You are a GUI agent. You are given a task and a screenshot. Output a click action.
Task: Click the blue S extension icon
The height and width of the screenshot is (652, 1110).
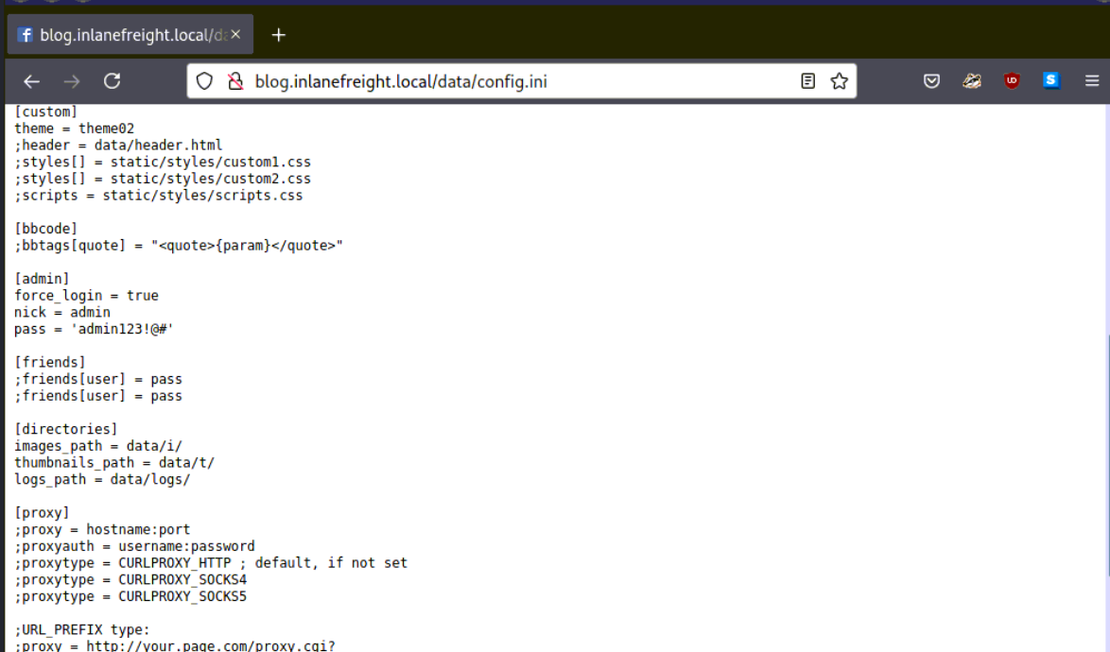pyautogui.click(x=1051, y=80)
